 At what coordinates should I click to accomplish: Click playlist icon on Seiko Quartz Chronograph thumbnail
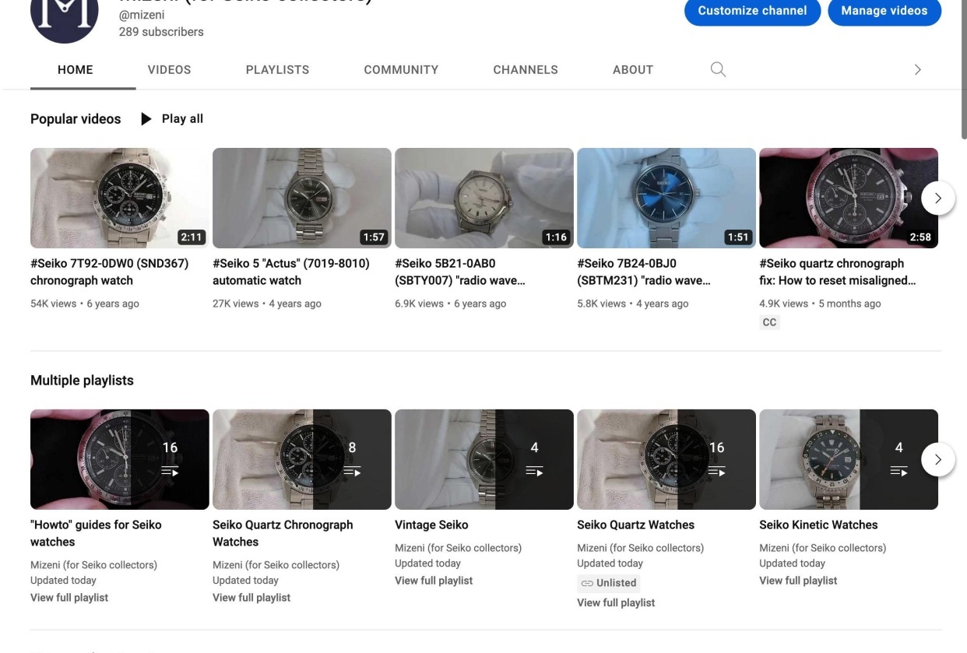pyautogui.click(x=352, y=472)
